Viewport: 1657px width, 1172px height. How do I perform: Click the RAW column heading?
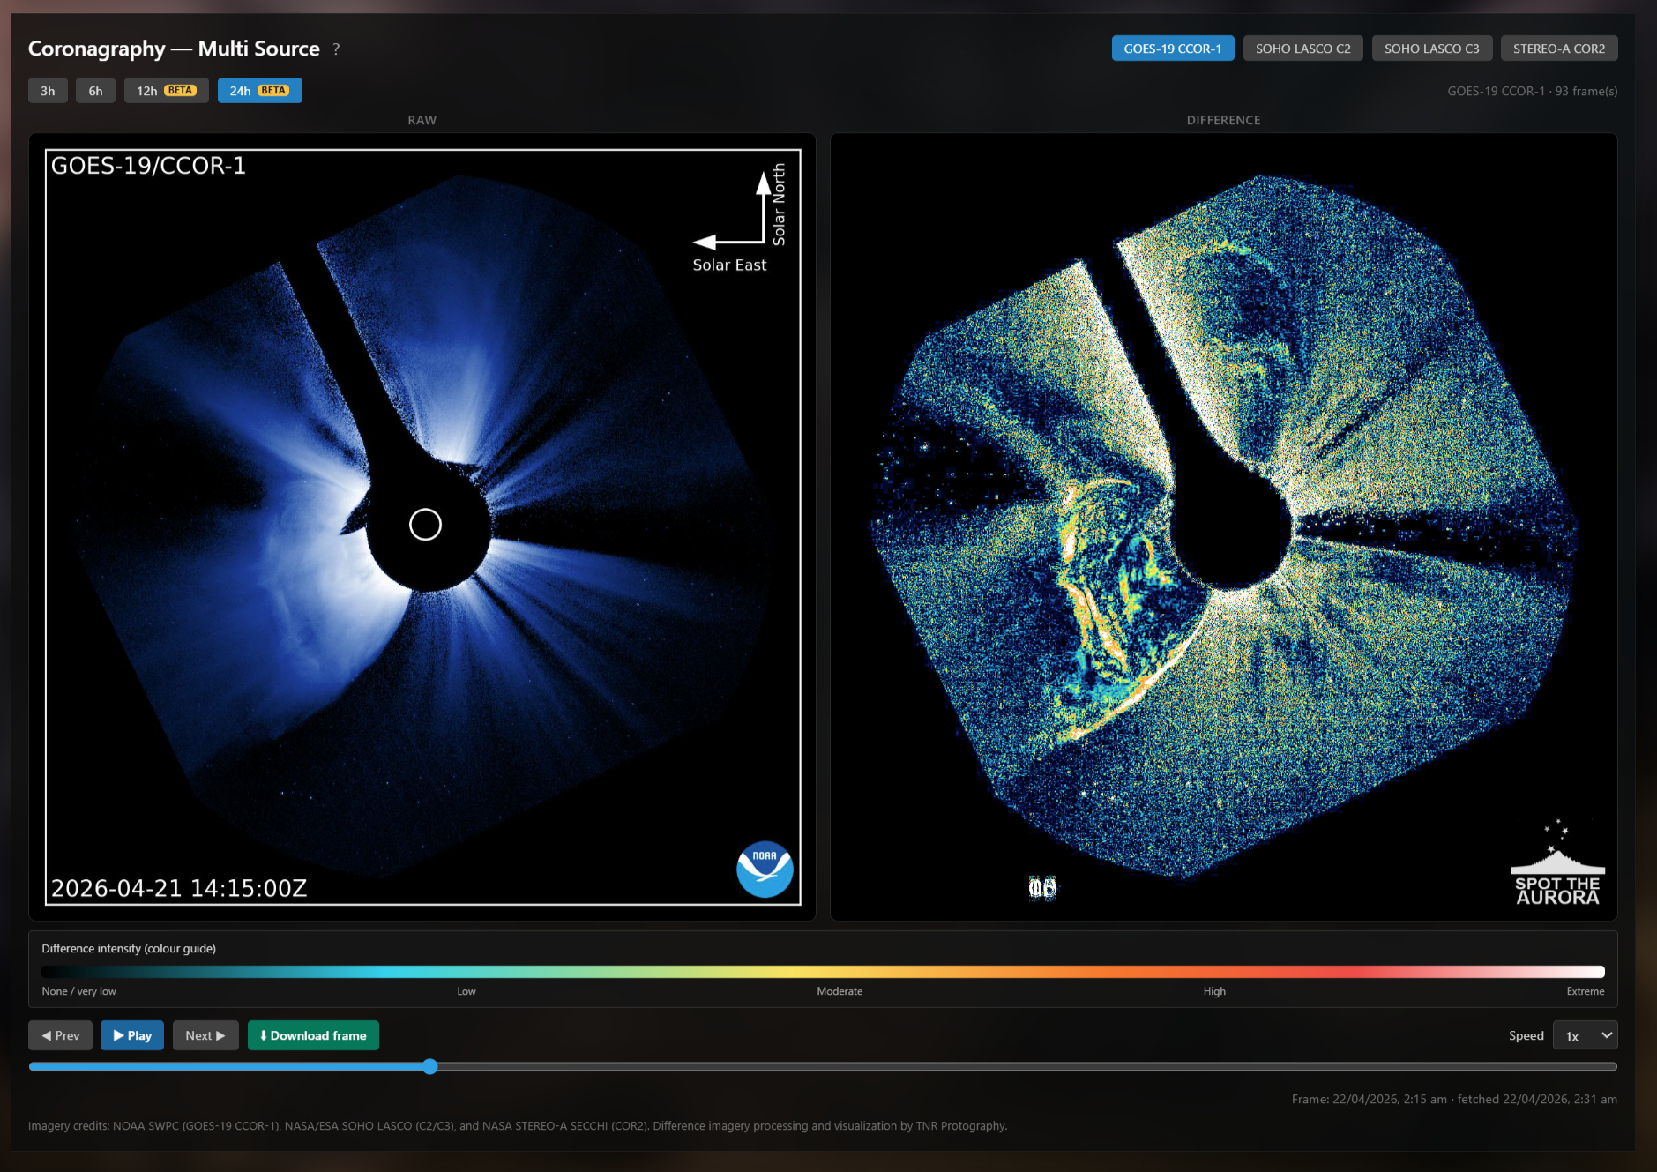pos(422,120)
